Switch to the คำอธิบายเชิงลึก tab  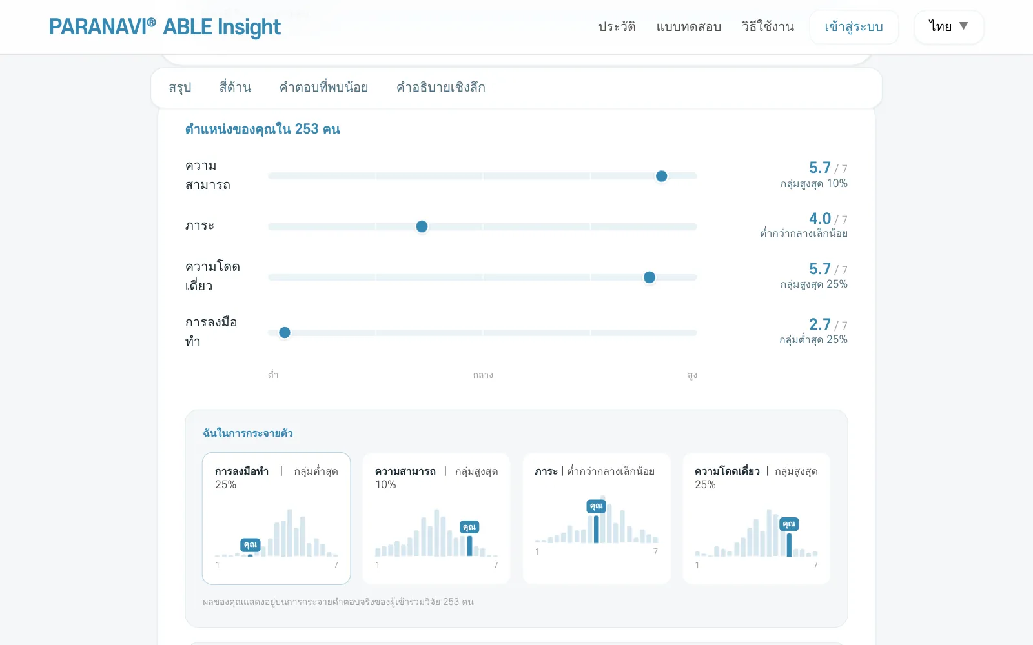[441, 87]
